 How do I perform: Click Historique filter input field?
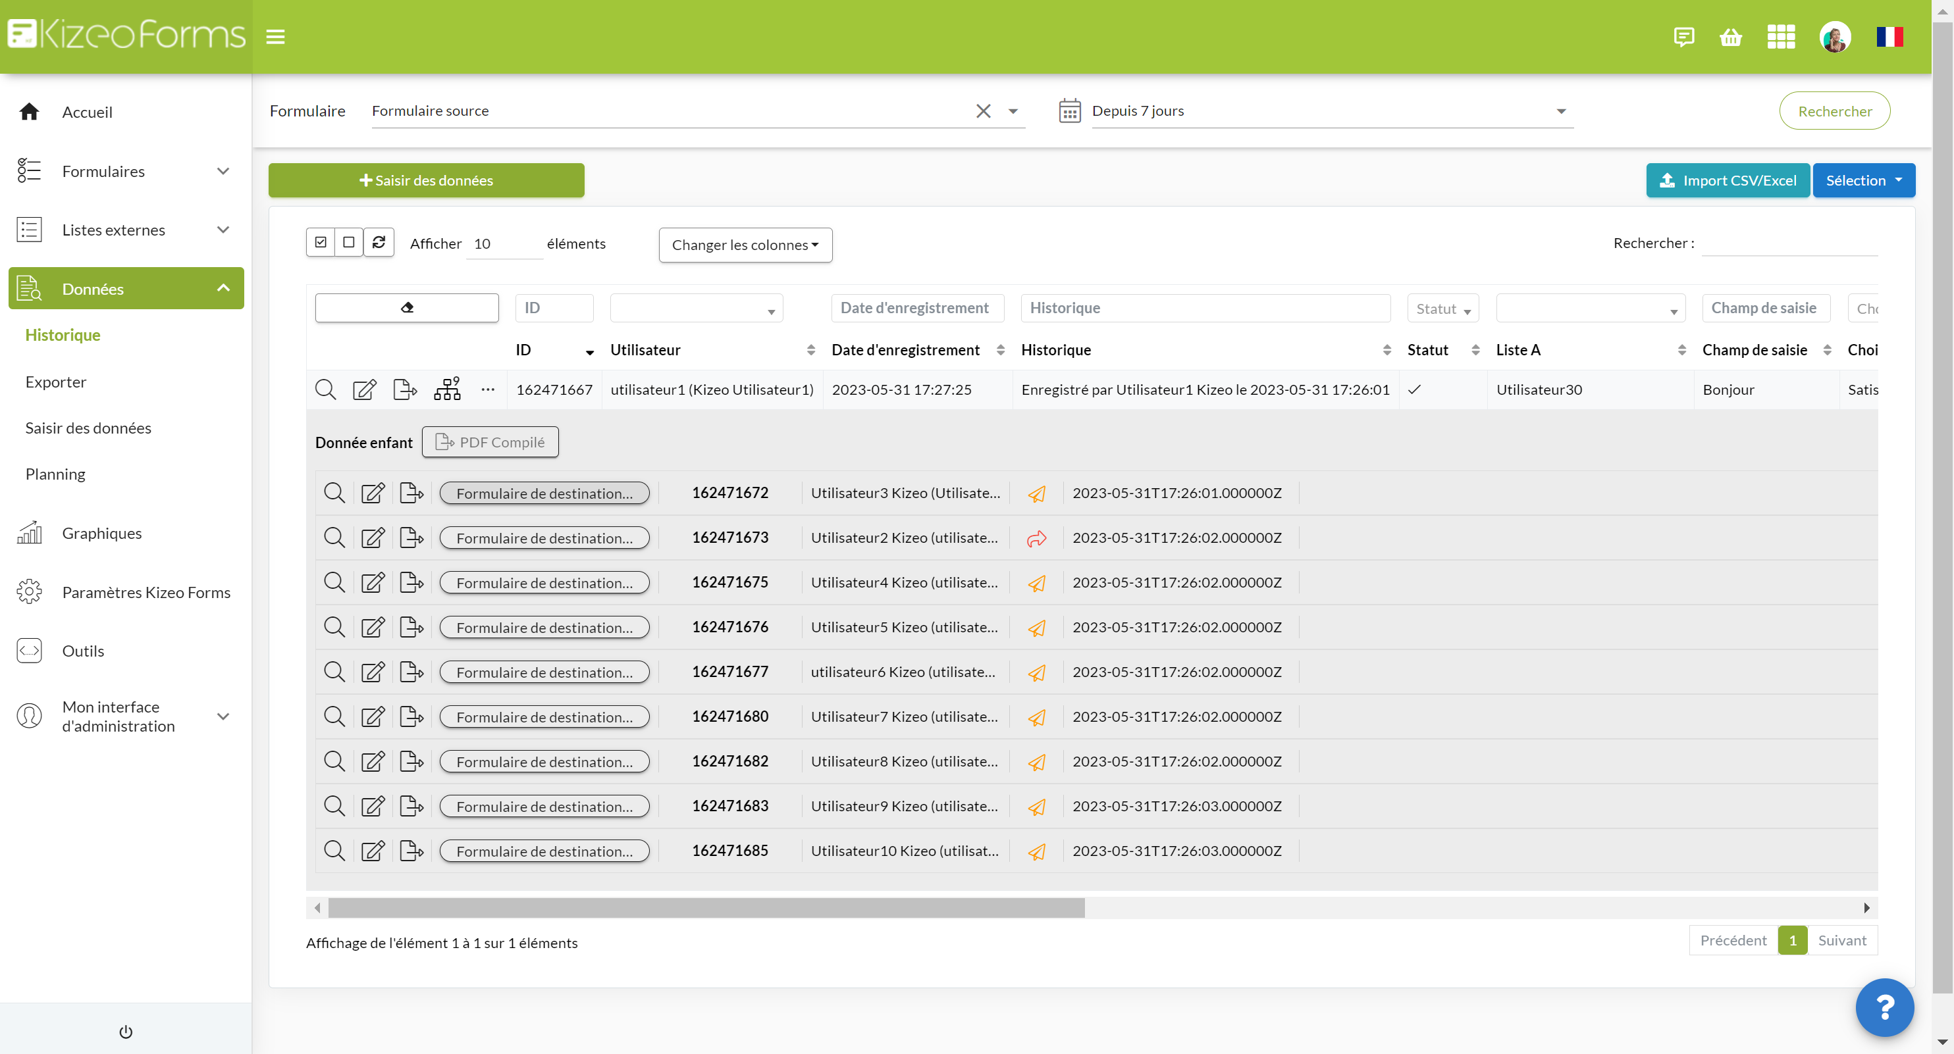pos(1205,308)
